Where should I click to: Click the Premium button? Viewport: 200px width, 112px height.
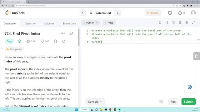[x=152, y=13]
